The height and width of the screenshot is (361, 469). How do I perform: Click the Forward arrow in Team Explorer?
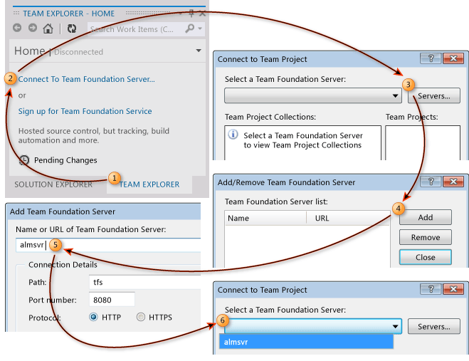(33, 28)
